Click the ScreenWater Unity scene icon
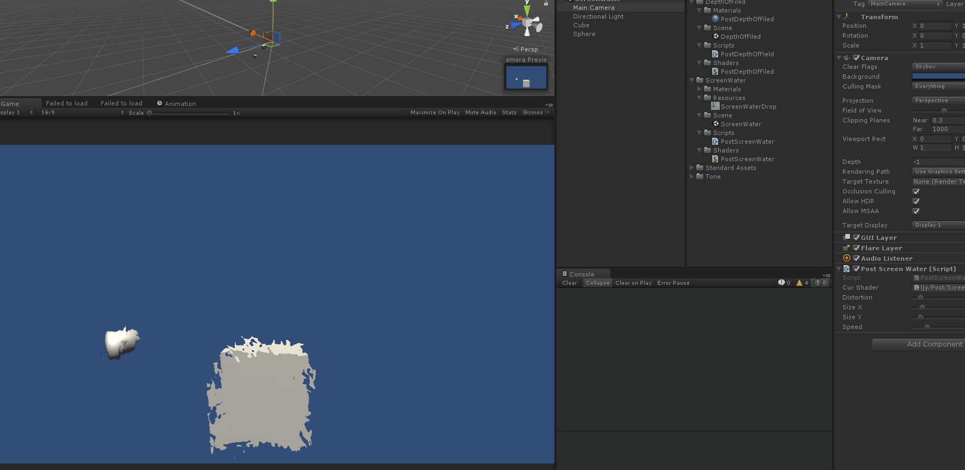The height and width of the screenshot is (470, 965). (x=715, y=124)
